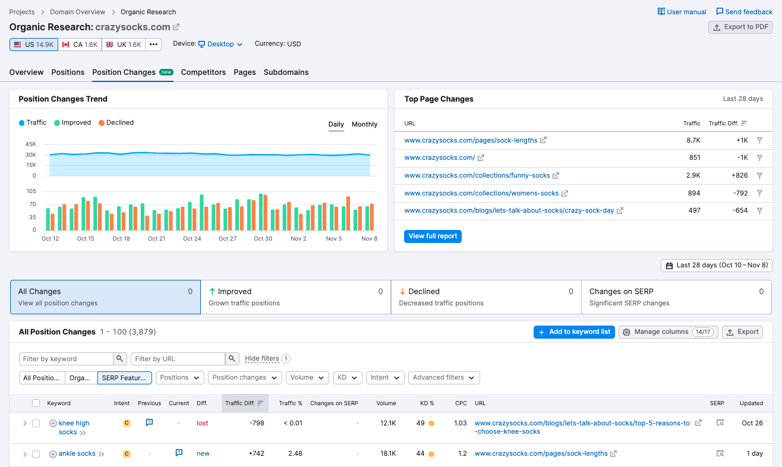This screenshot has width=782, height=467.
Task: Go to Overview tab
Action: click(26, 72)
